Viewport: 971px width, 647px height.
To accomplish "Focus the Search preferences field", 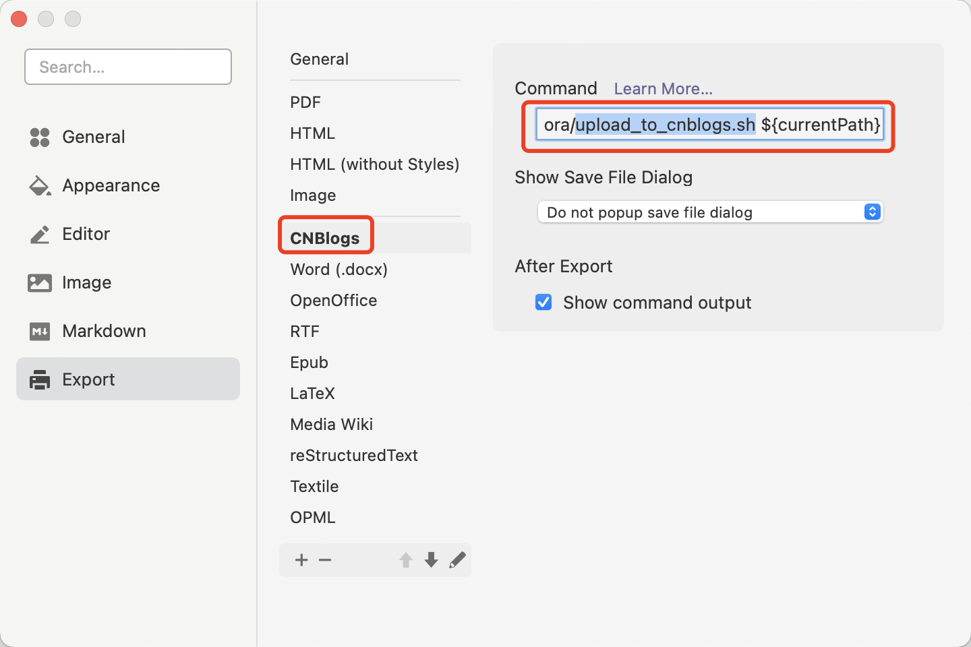I will [128, 67].
